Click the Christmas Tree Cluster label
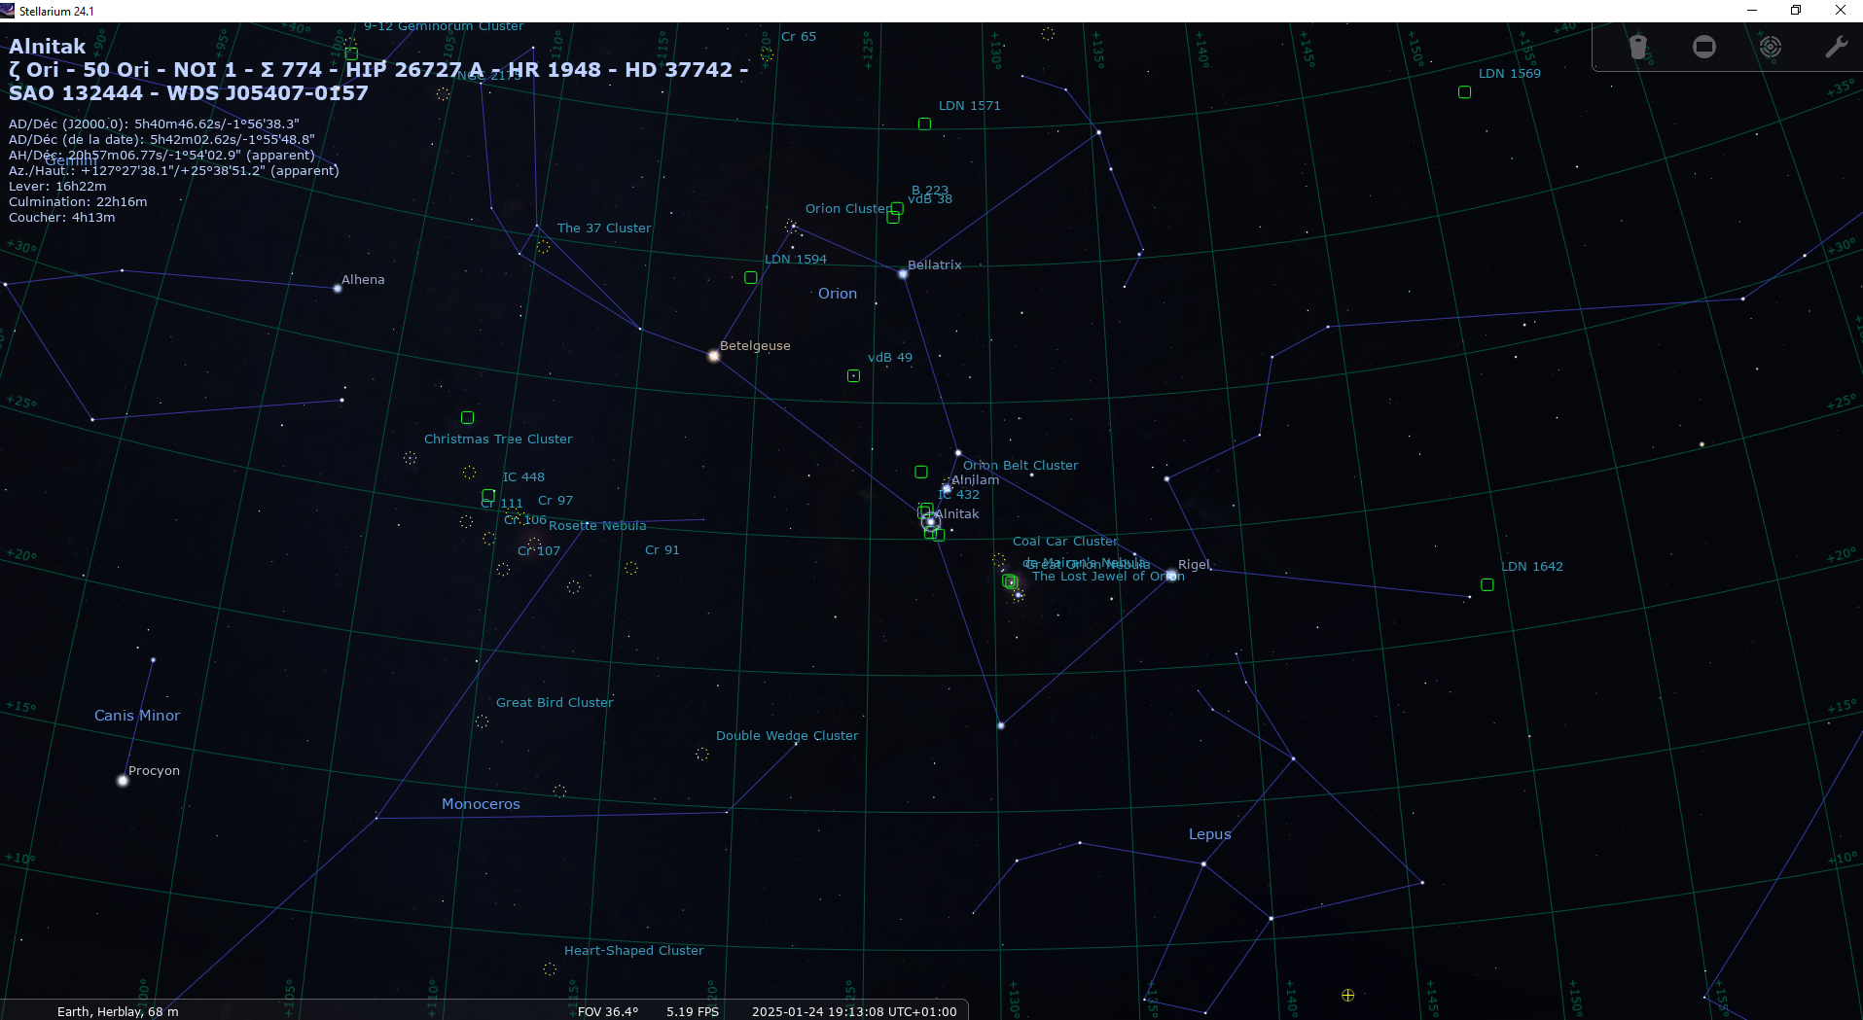The height and width of the screenshot is (1020, 1863). (498, 440)
